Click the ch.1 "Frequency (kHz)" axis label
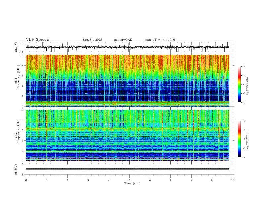Image resolution: width=262 pixels, height=202 pixels. click(18, 77)
